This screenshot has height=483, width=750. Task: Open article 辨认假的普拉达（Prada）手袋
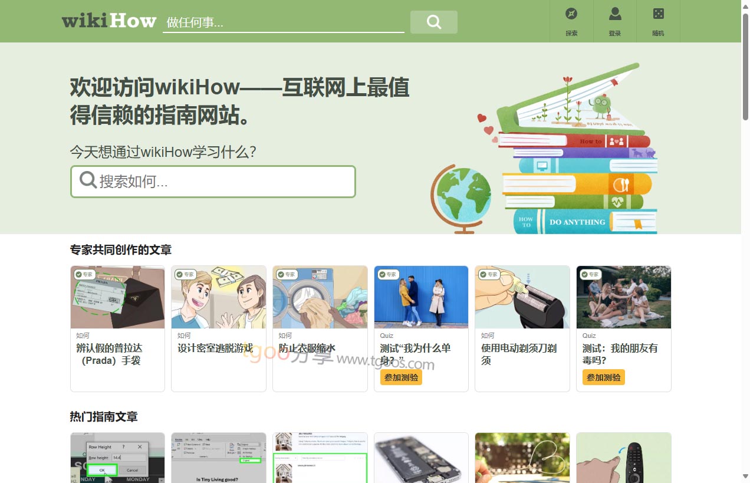(x=109, y=354)
